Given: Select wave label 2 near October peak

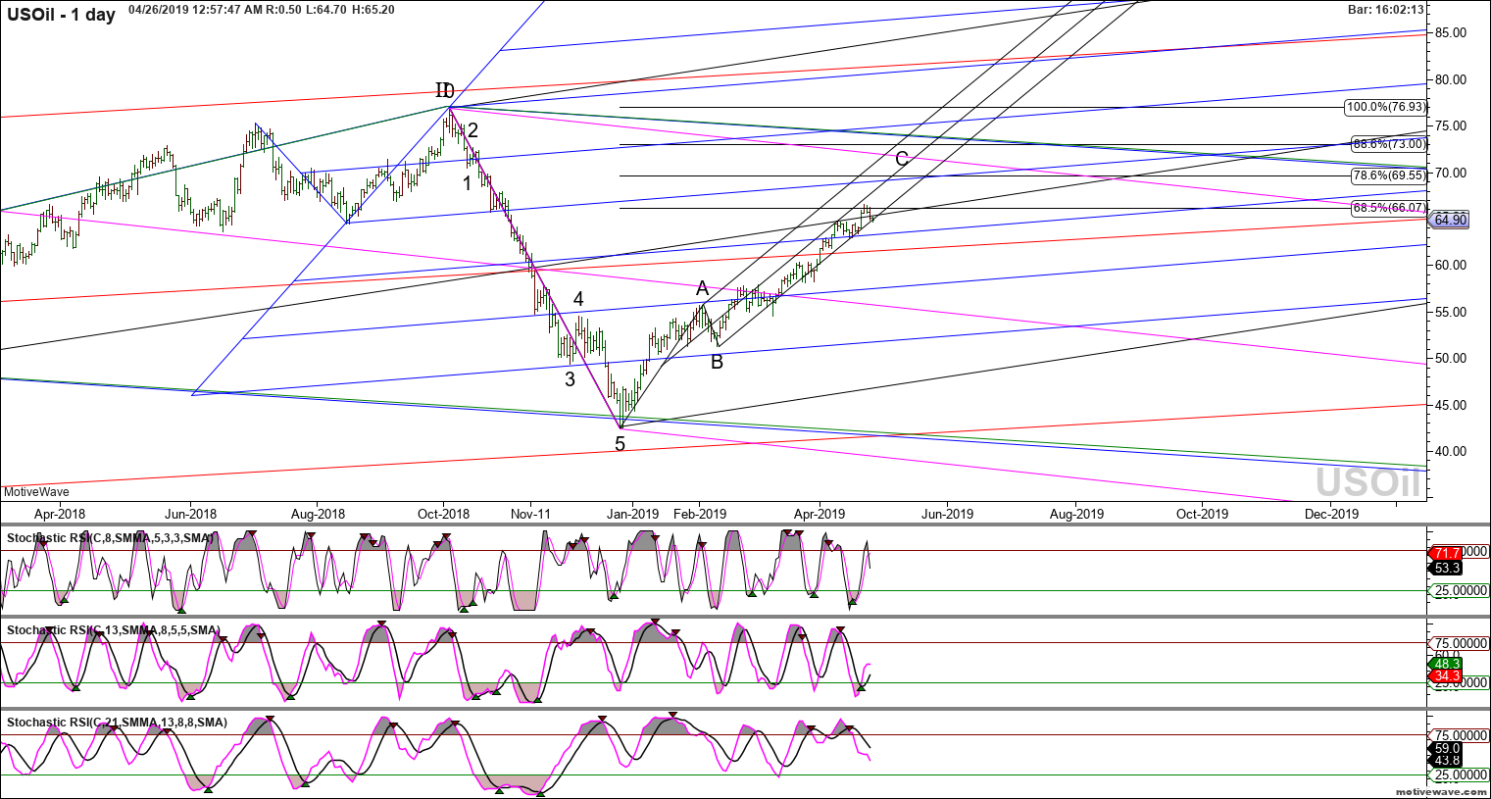Looking at the screenshot, I should [x=472, y=130].
